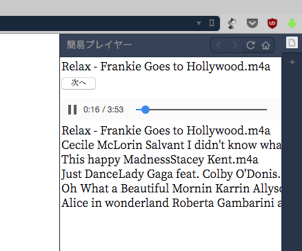Click the 0:16 / 3:53 time display
This screenshot has height=251, width=302.
coord(103,110)
